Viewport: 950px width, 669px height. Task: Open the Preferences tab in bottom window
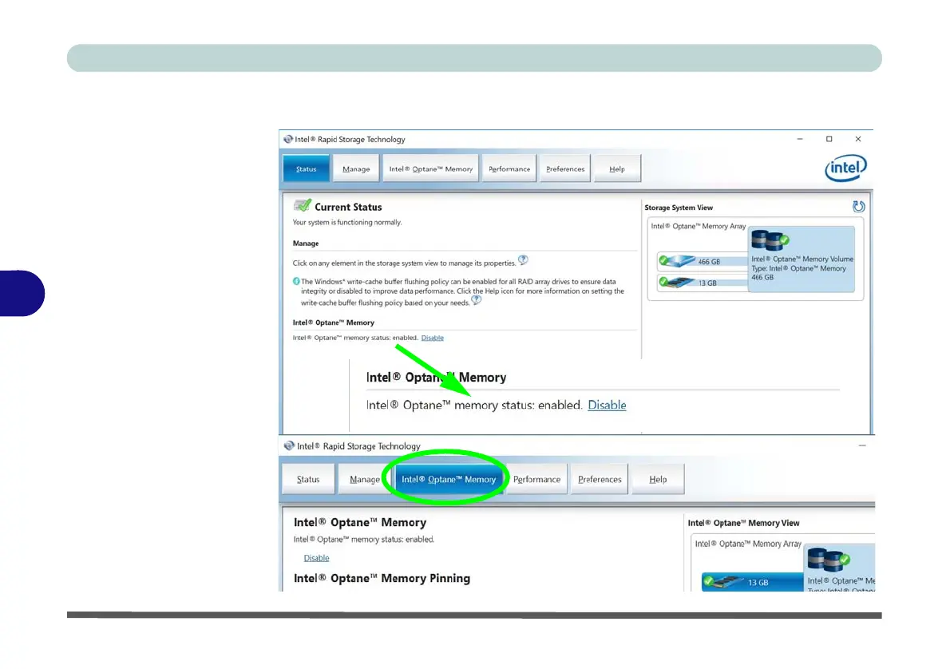[x=600, y=479]
